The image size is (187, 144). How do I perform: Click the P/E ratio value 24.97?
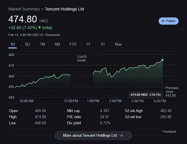pos(105,117)
